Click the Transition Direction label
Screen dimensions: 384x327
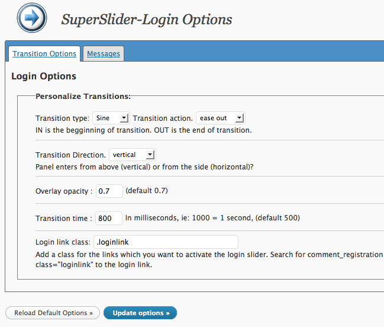point(70,155)
